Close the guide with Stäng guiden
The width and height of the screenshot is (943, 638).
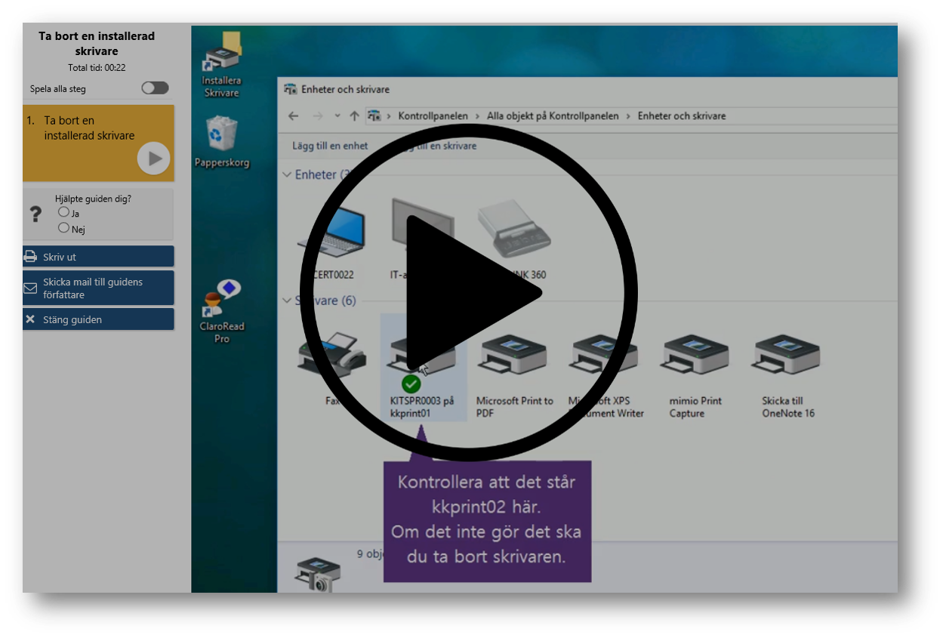click(x=98, y=319)
